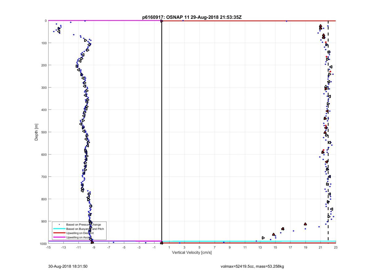Click the blue dot marker in the legend

coord(59,224)
